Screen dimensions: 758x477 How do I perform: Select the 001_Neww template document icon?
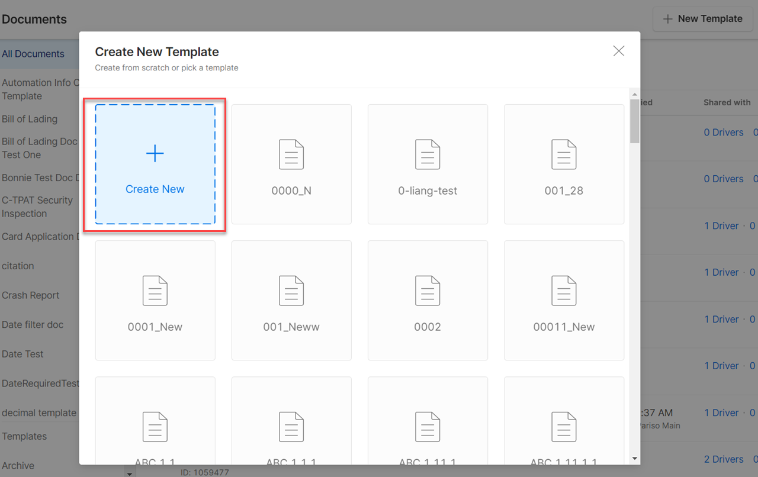(291, 291)
